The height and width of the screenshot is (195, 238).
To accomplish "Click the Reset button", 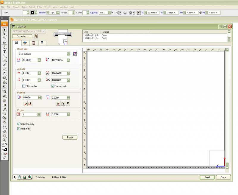I will pos(70,137).
